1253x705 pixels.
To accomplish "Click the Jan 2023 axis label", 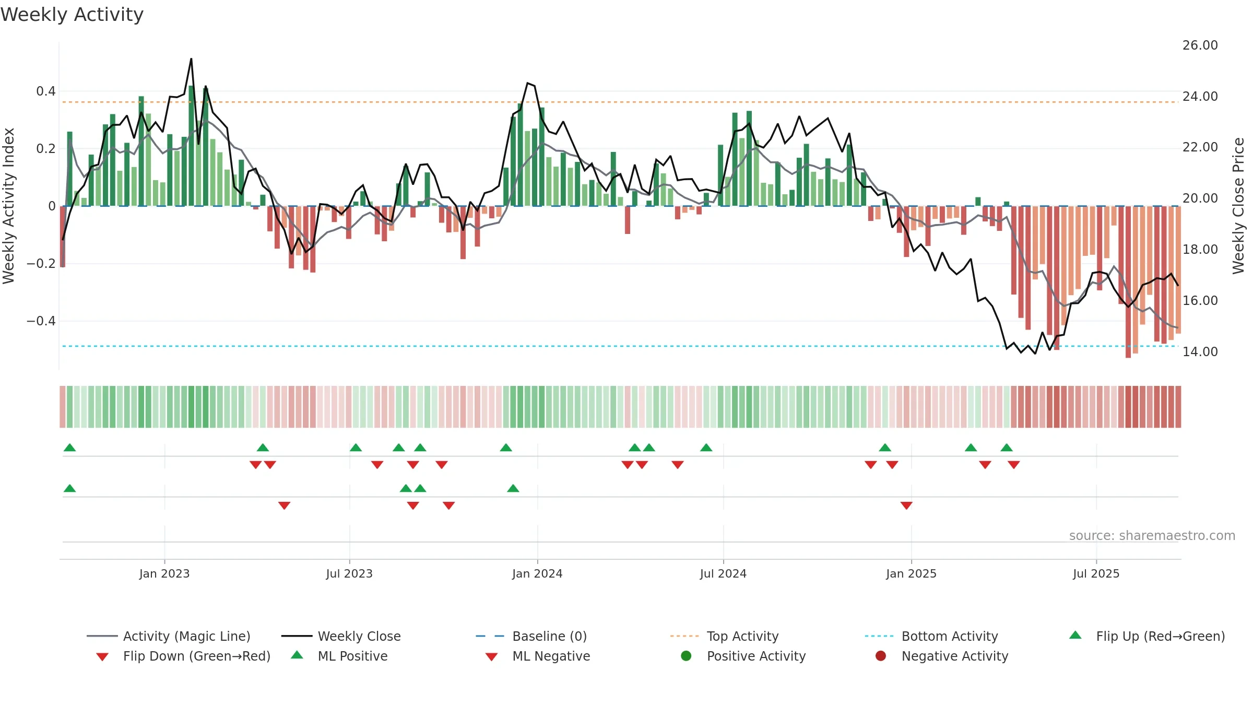I will pyautogui.click(x=164, y=573).
